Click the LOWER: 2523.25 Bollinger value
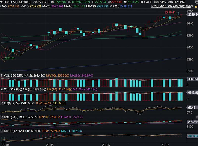Viewport: 198px width, 146px height. pyautogui.click(x=72, y=117)
